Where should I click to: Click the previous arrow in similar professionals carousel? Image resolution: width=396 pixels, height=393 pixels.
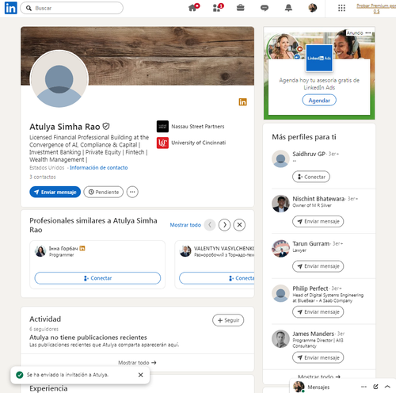click(210, 225)
